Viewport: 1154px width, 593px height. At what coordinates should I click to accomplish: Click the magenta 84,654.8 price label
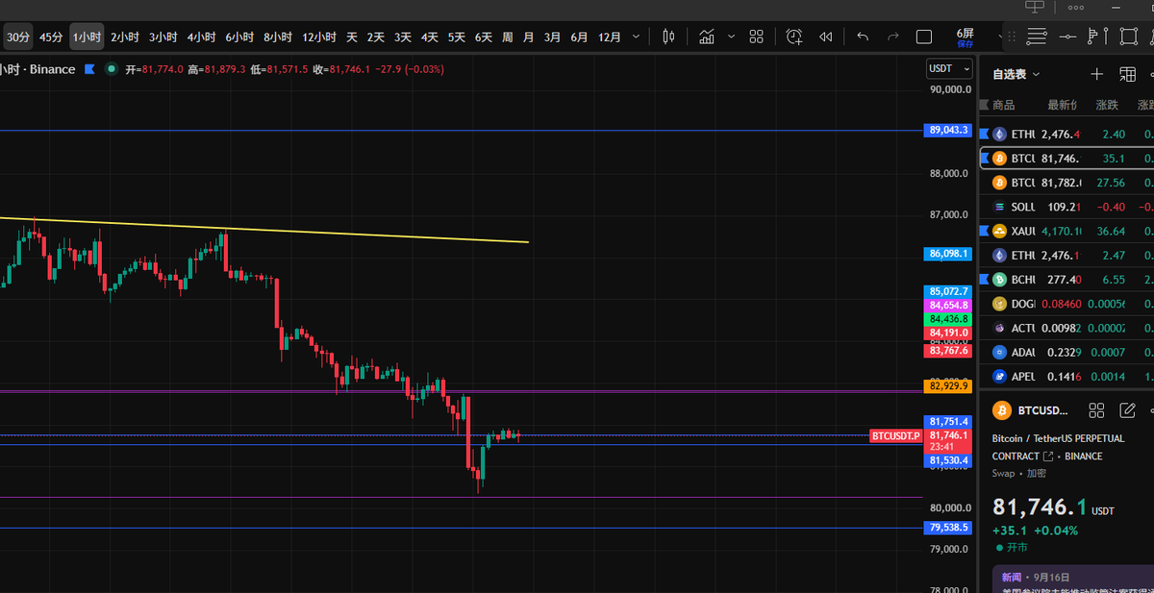(949, 305)
